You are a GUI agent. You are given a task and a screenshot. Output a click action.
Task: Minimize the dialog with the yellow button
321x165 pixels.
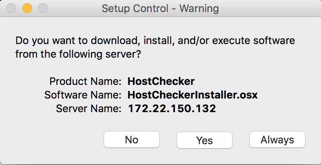(27, 8)
